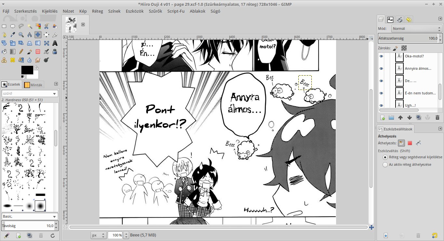The height and width of the screenshot is (241, 444).
Task: Raise layer with up arrow button
Action: 400,118
